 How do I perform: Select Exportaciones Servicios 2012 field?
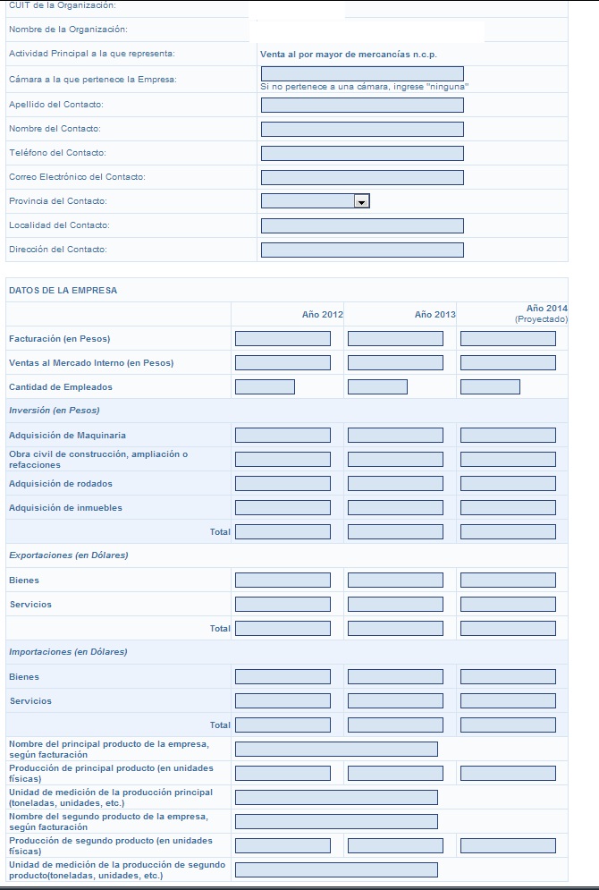(283, 605)
